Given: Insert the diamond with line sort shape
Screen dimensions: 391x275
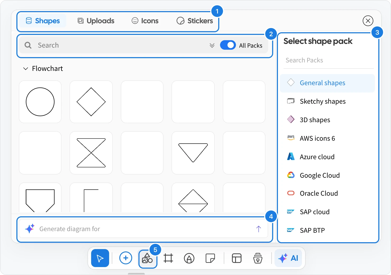Looking at the screenshot, I should tap(193, 198).
